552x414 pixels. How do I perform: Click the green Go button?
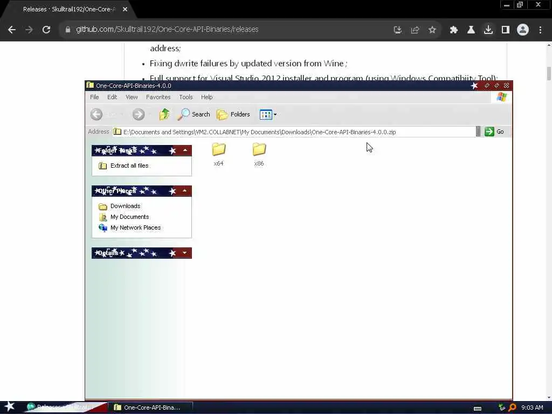pos(494,132)
